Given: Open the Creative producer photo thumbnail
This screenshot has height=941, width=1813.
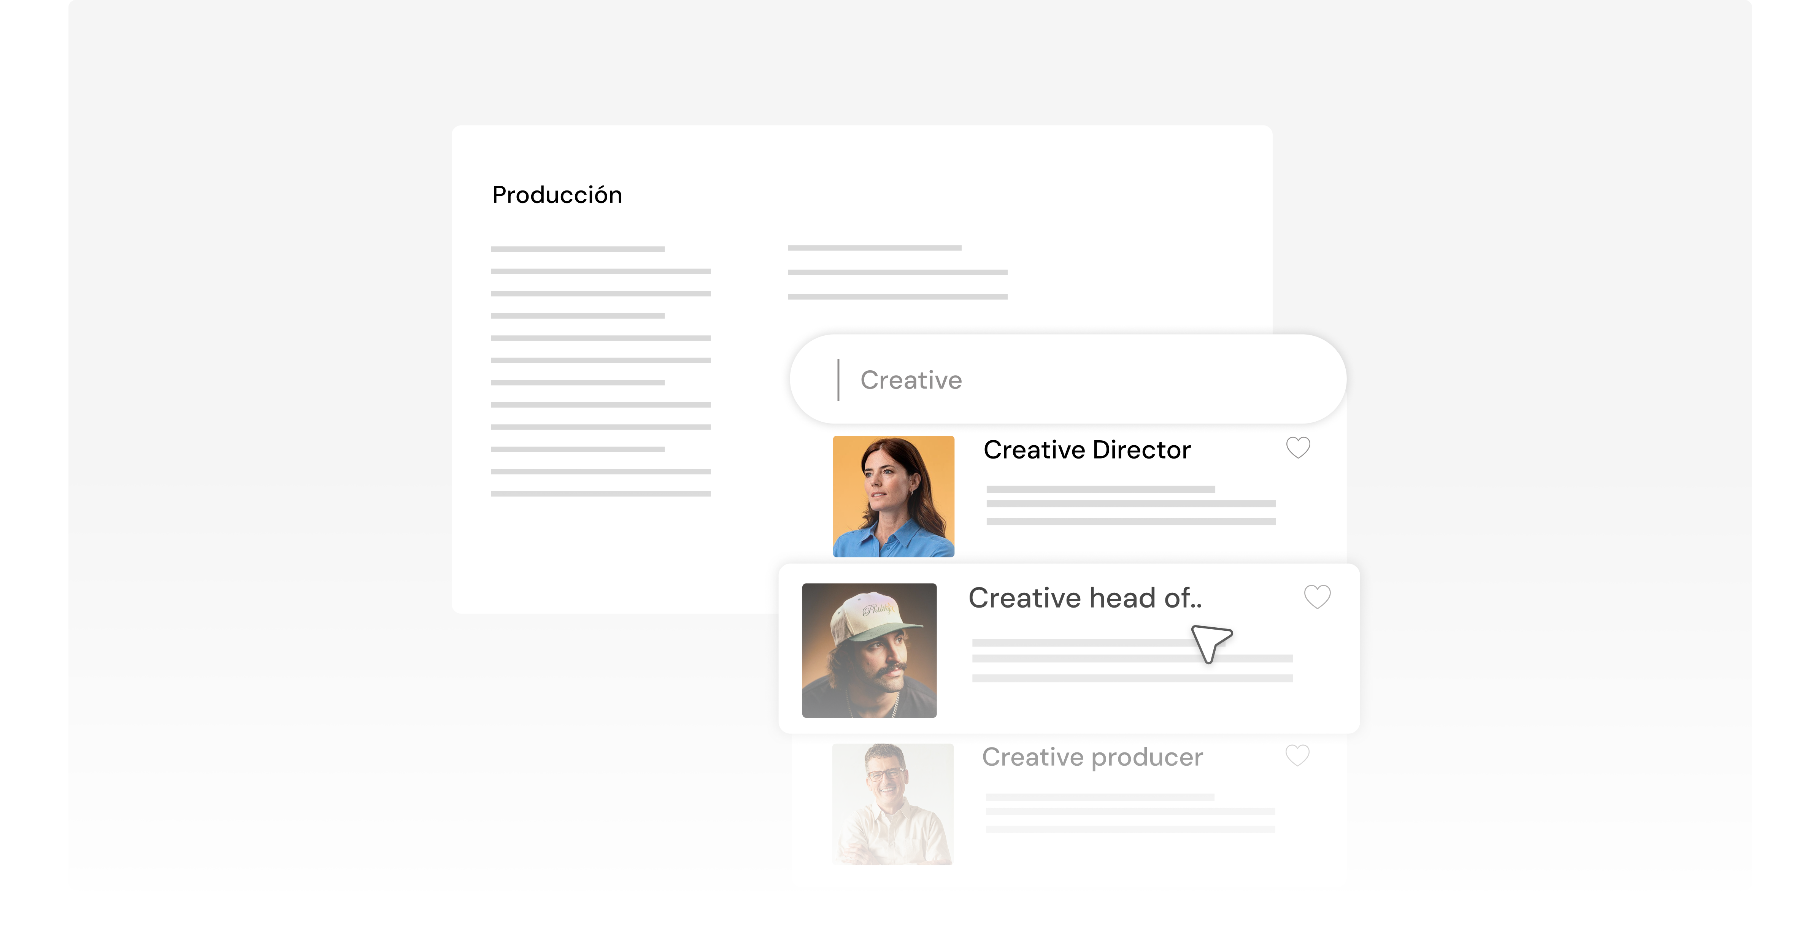Looking at the screenshot, I should click(x=892, y=805).
